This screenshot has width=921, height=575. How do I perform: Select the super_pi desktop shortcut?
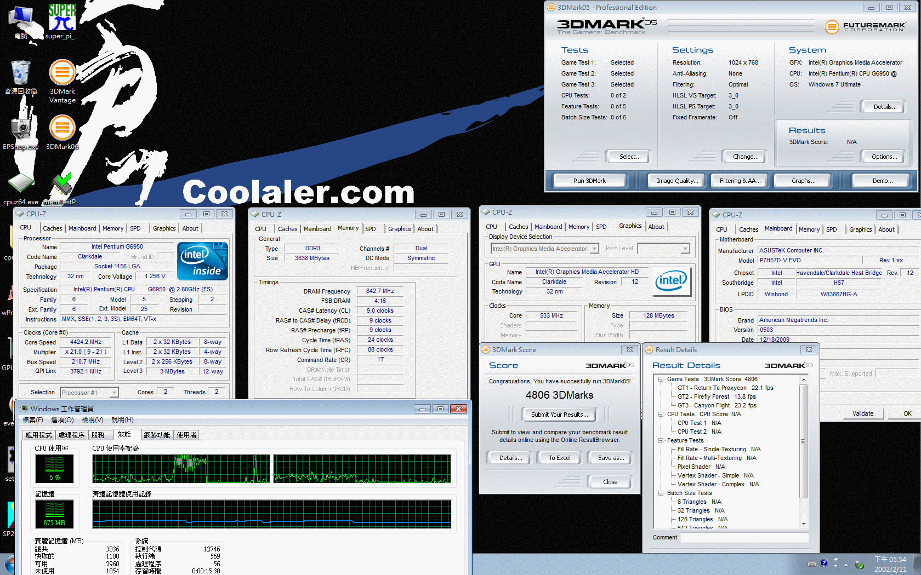click(62, 22)
